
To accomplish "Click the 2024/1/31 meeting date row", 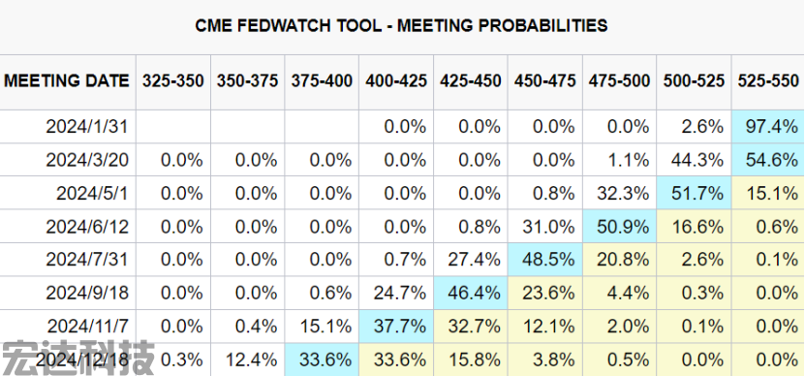I will click(x=402, y=126).
